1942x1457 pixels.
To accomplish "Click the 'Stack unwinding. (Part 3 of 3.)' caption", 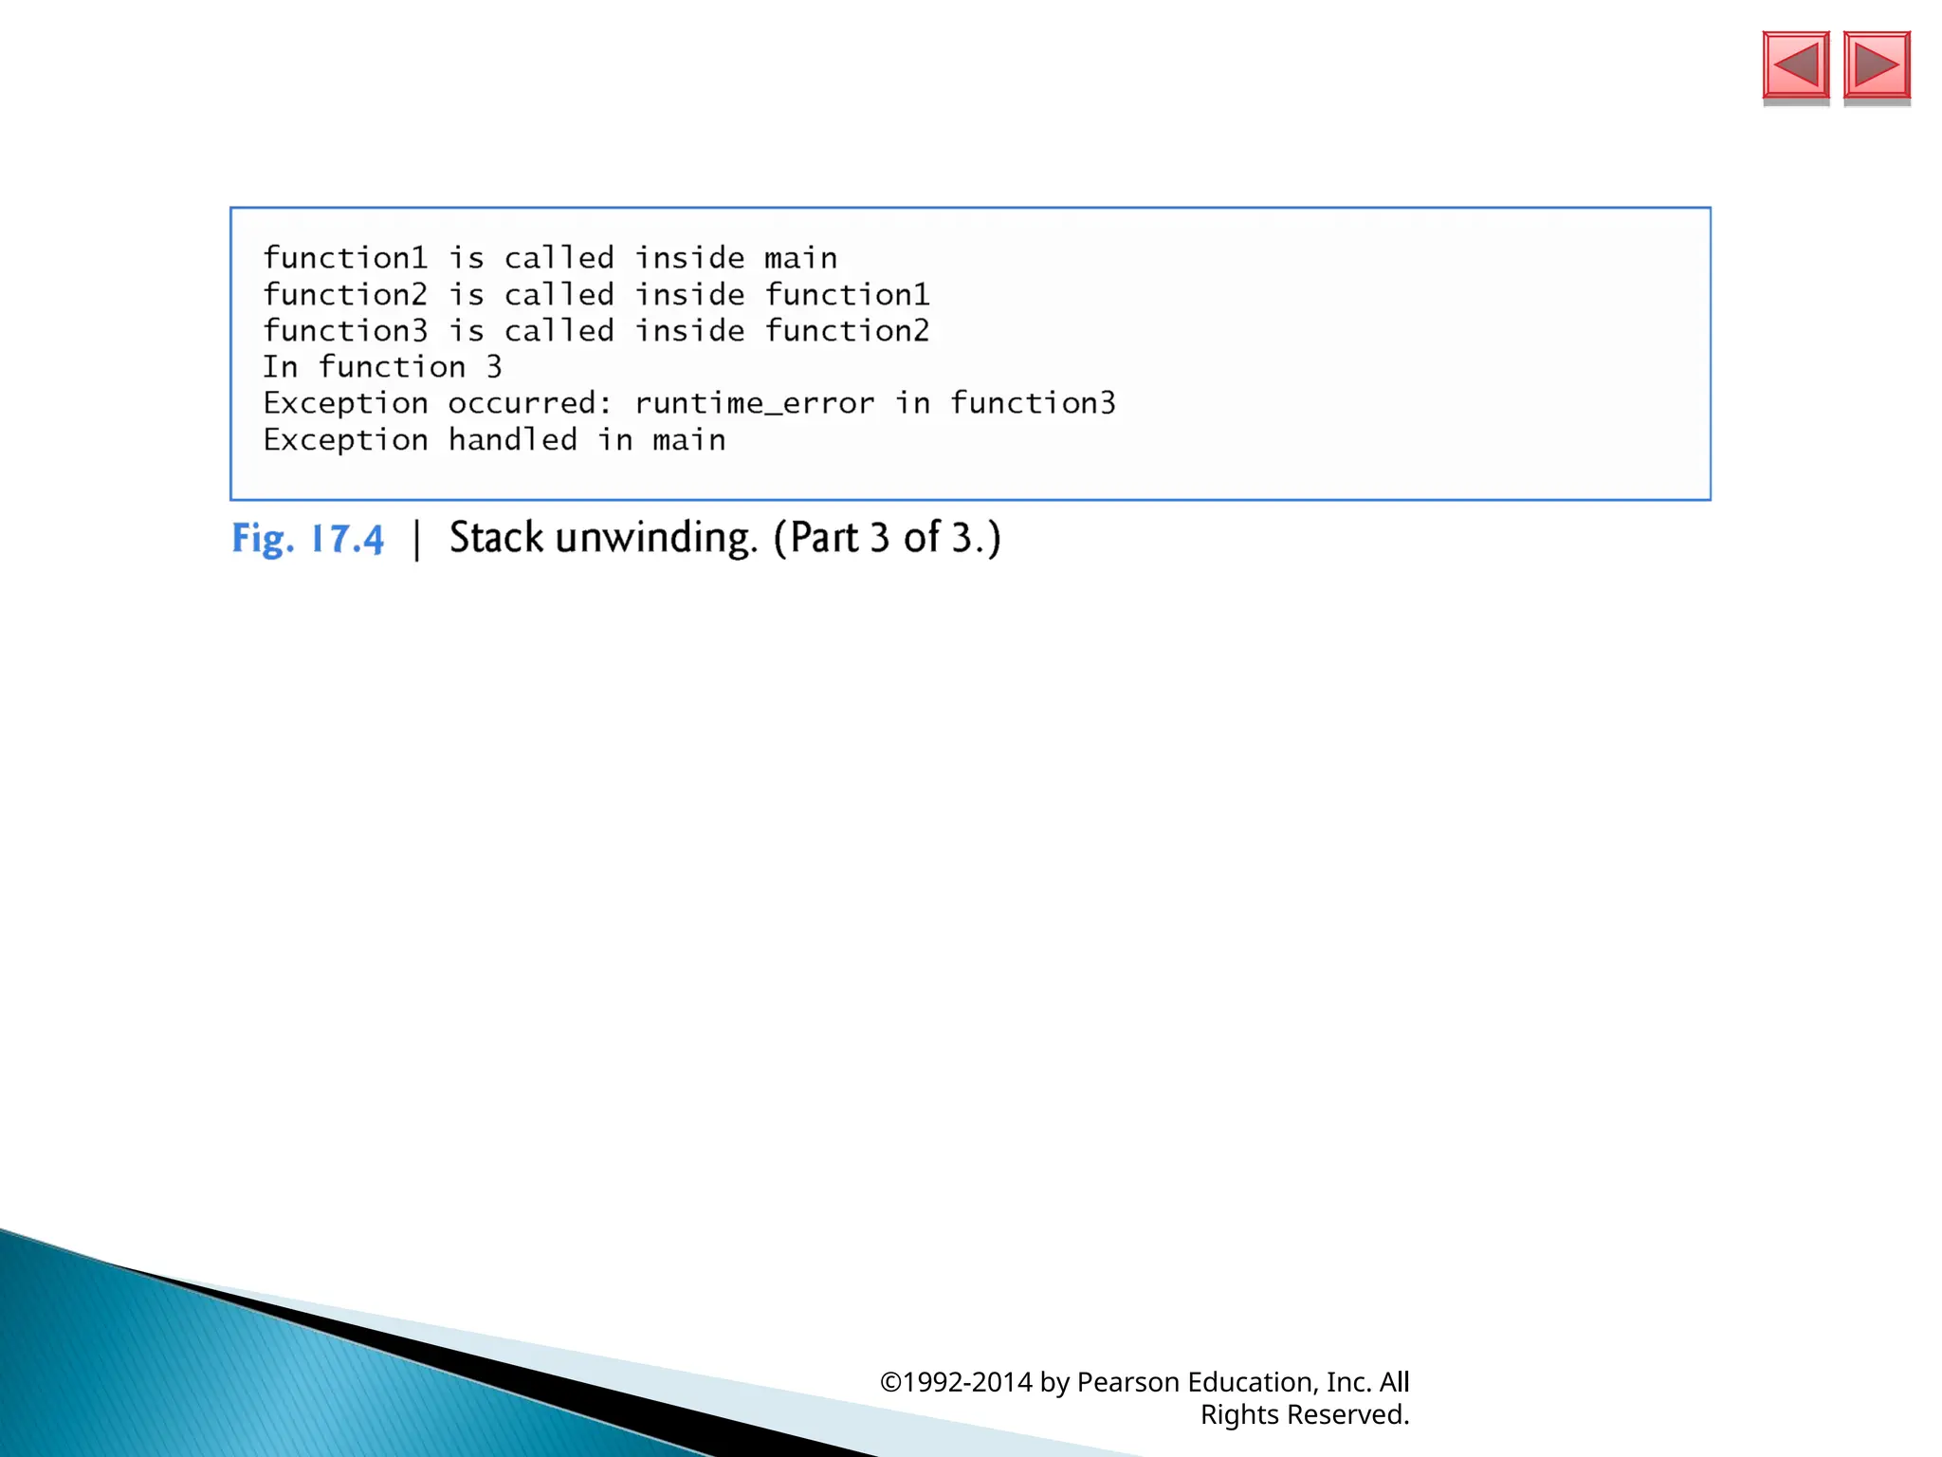I will [x=724, y=538].
